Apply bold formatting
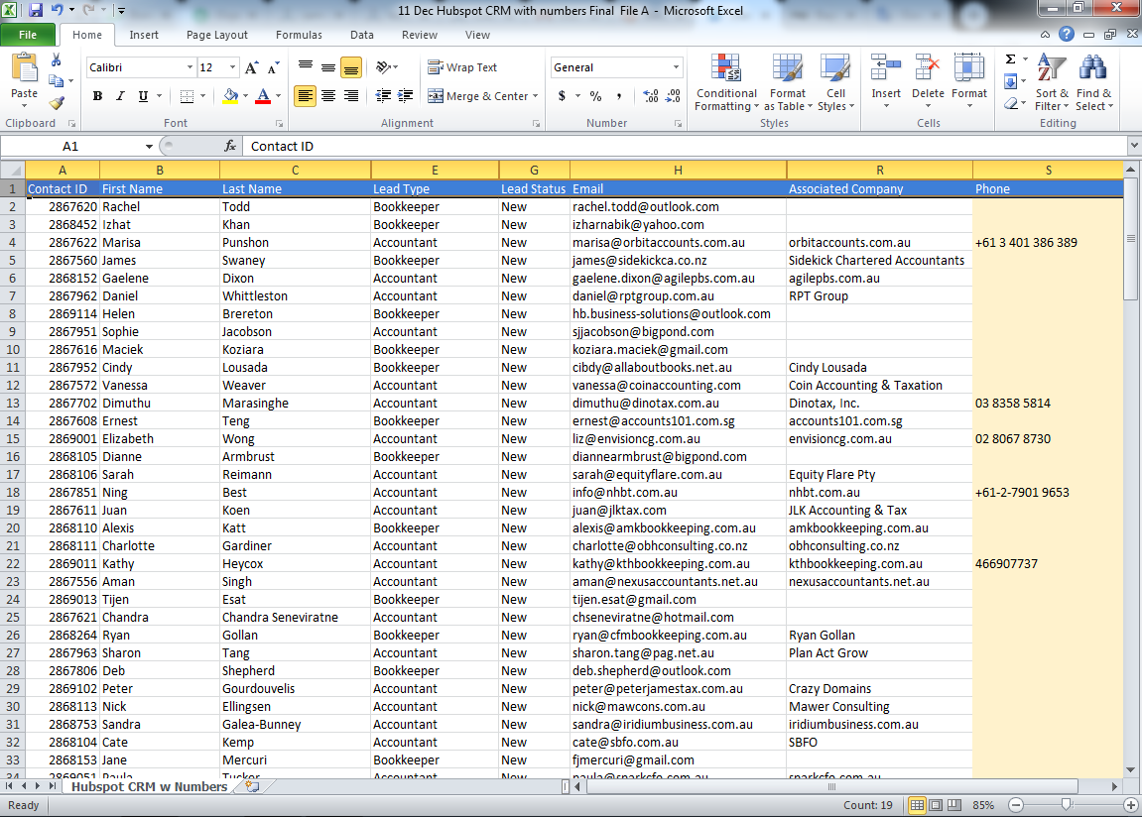Screen dimensions: 1142x817 (96, 96)
